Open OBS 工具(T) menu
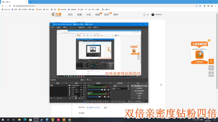218x122 pixels. pyautogui.click(x=89, y=27)
